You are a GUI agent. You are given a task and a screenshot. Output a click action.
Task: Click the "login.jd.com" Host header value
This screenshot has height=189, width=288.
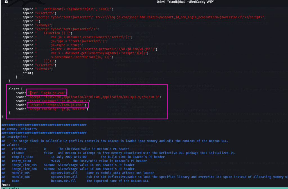point(53,93)
